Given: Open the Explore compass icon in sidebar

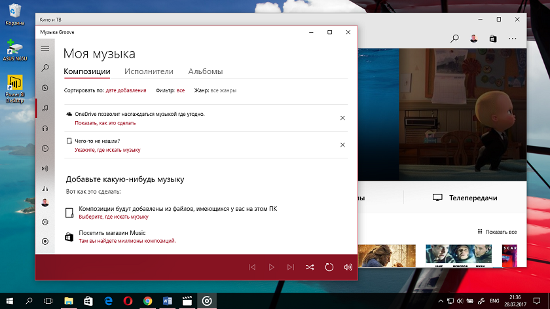Looking at the screenshot, I should point(45,88).
